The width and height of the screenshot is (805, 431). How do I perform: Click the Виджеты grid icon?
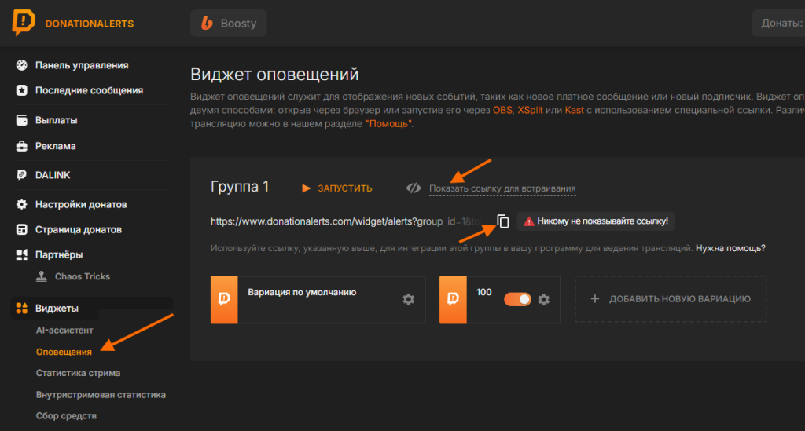pyautogui.click(x=21, y=308)
